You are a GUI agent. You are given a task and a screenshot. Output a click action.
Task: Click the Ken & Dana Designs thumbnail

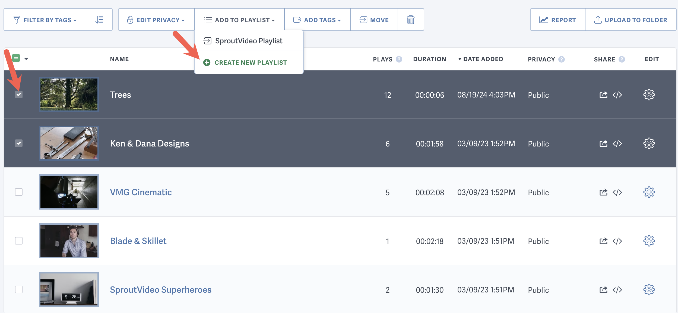click(69, 143)
